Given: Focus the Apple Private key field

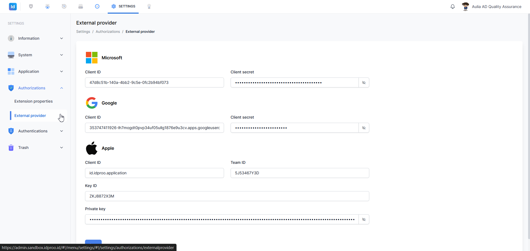Looking at the screenshot, I should [x=222, y=219].
